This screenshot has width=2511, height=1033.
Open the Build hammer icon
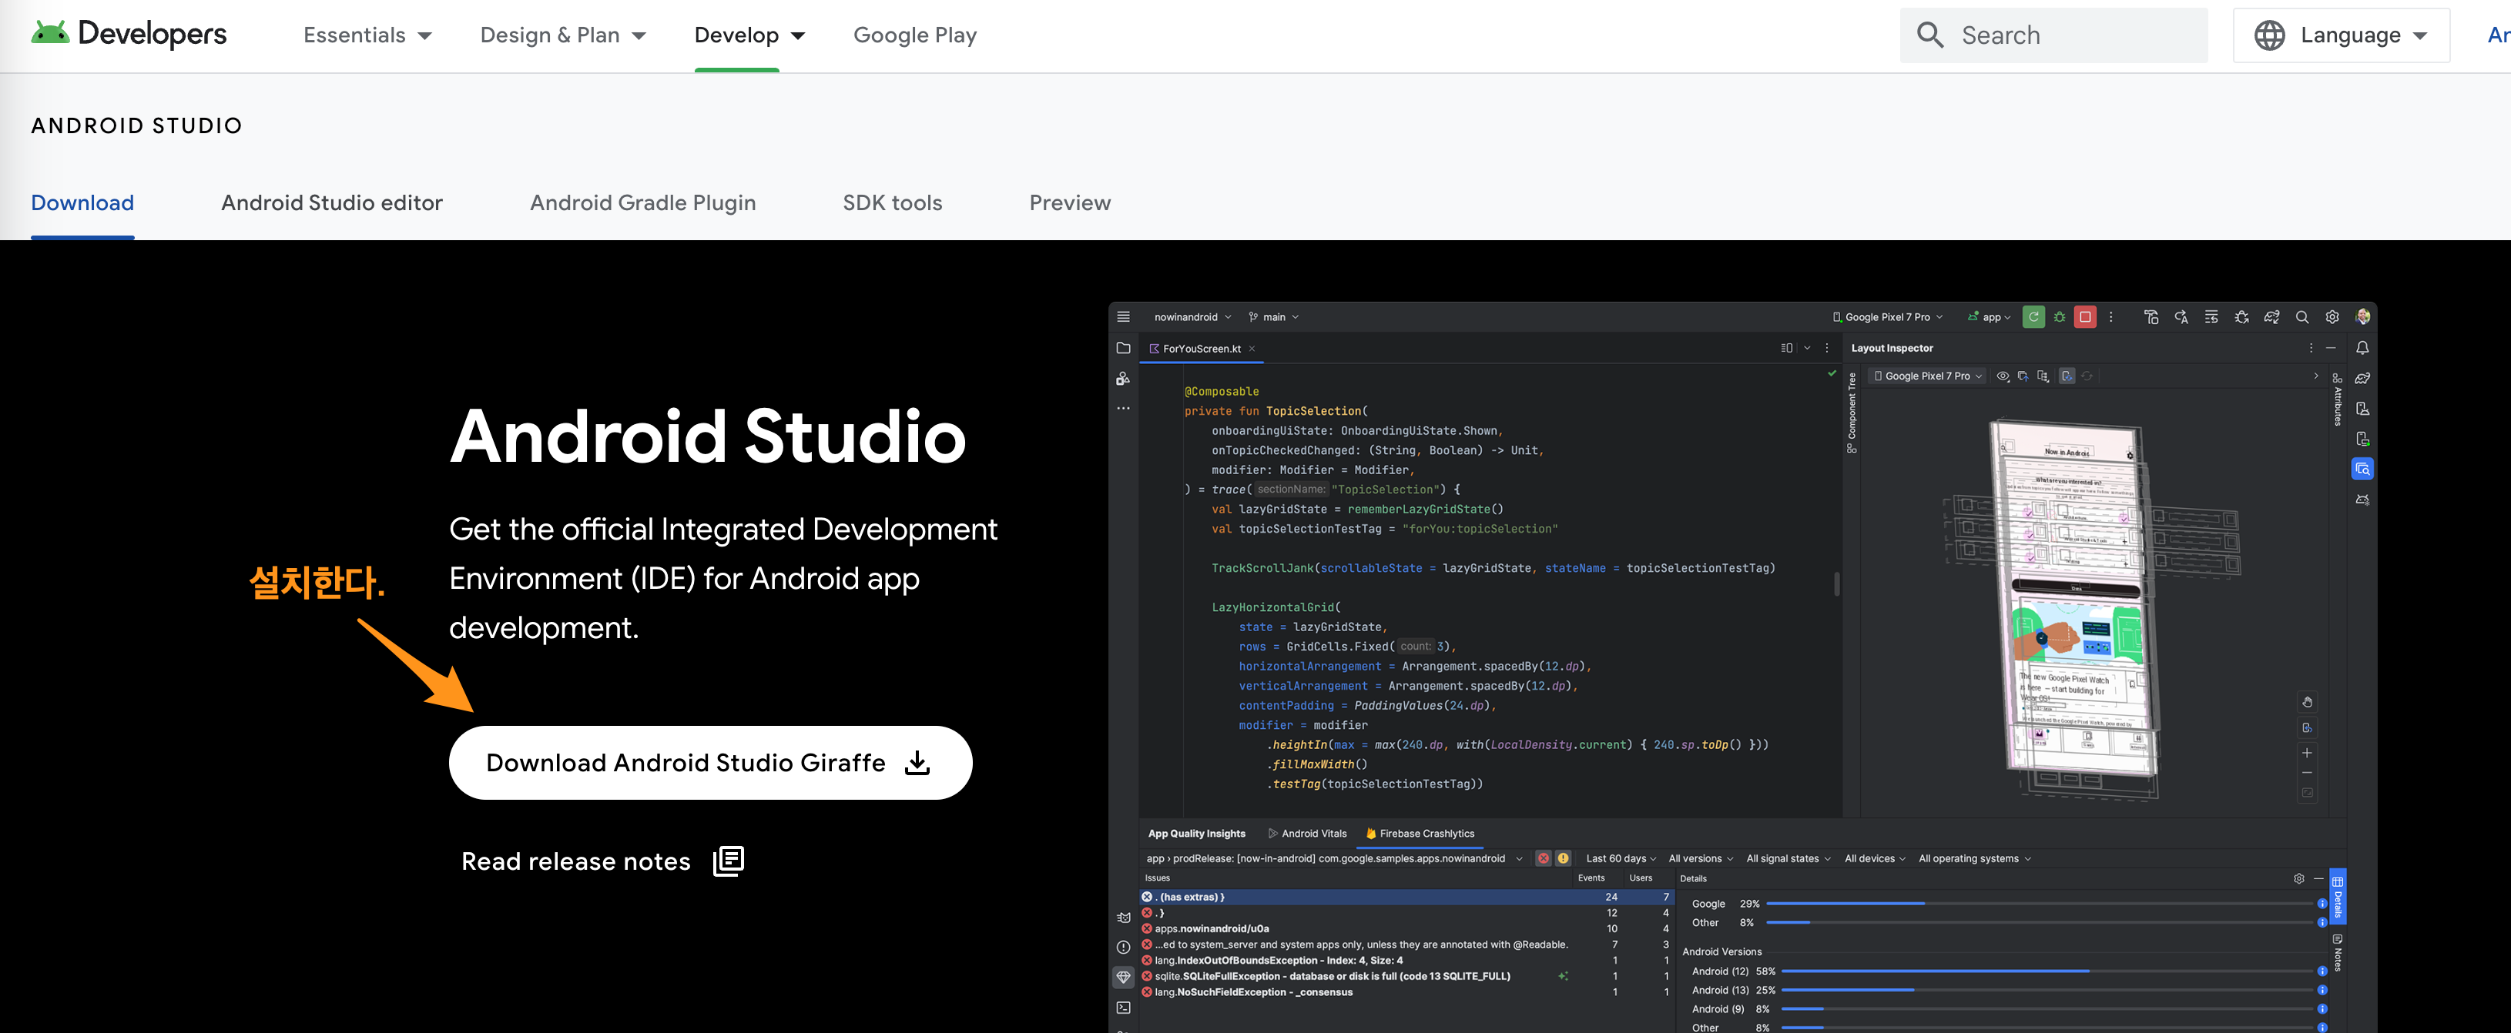coord(2152,316)
